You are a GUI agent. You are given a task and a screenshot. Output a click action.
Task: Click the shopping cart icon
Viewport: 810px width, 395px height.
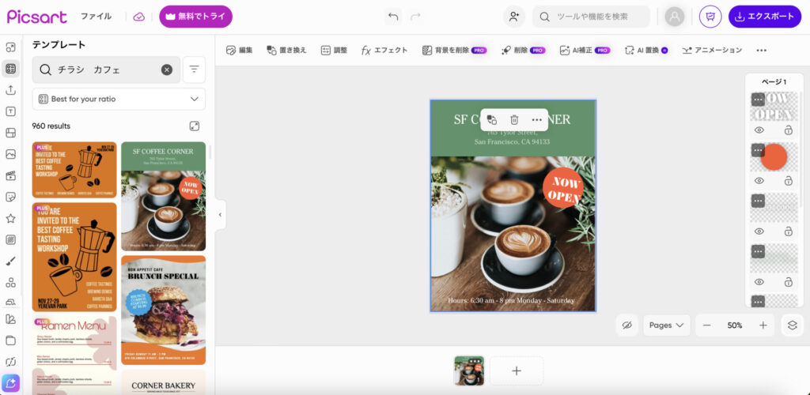pos(710,17)
